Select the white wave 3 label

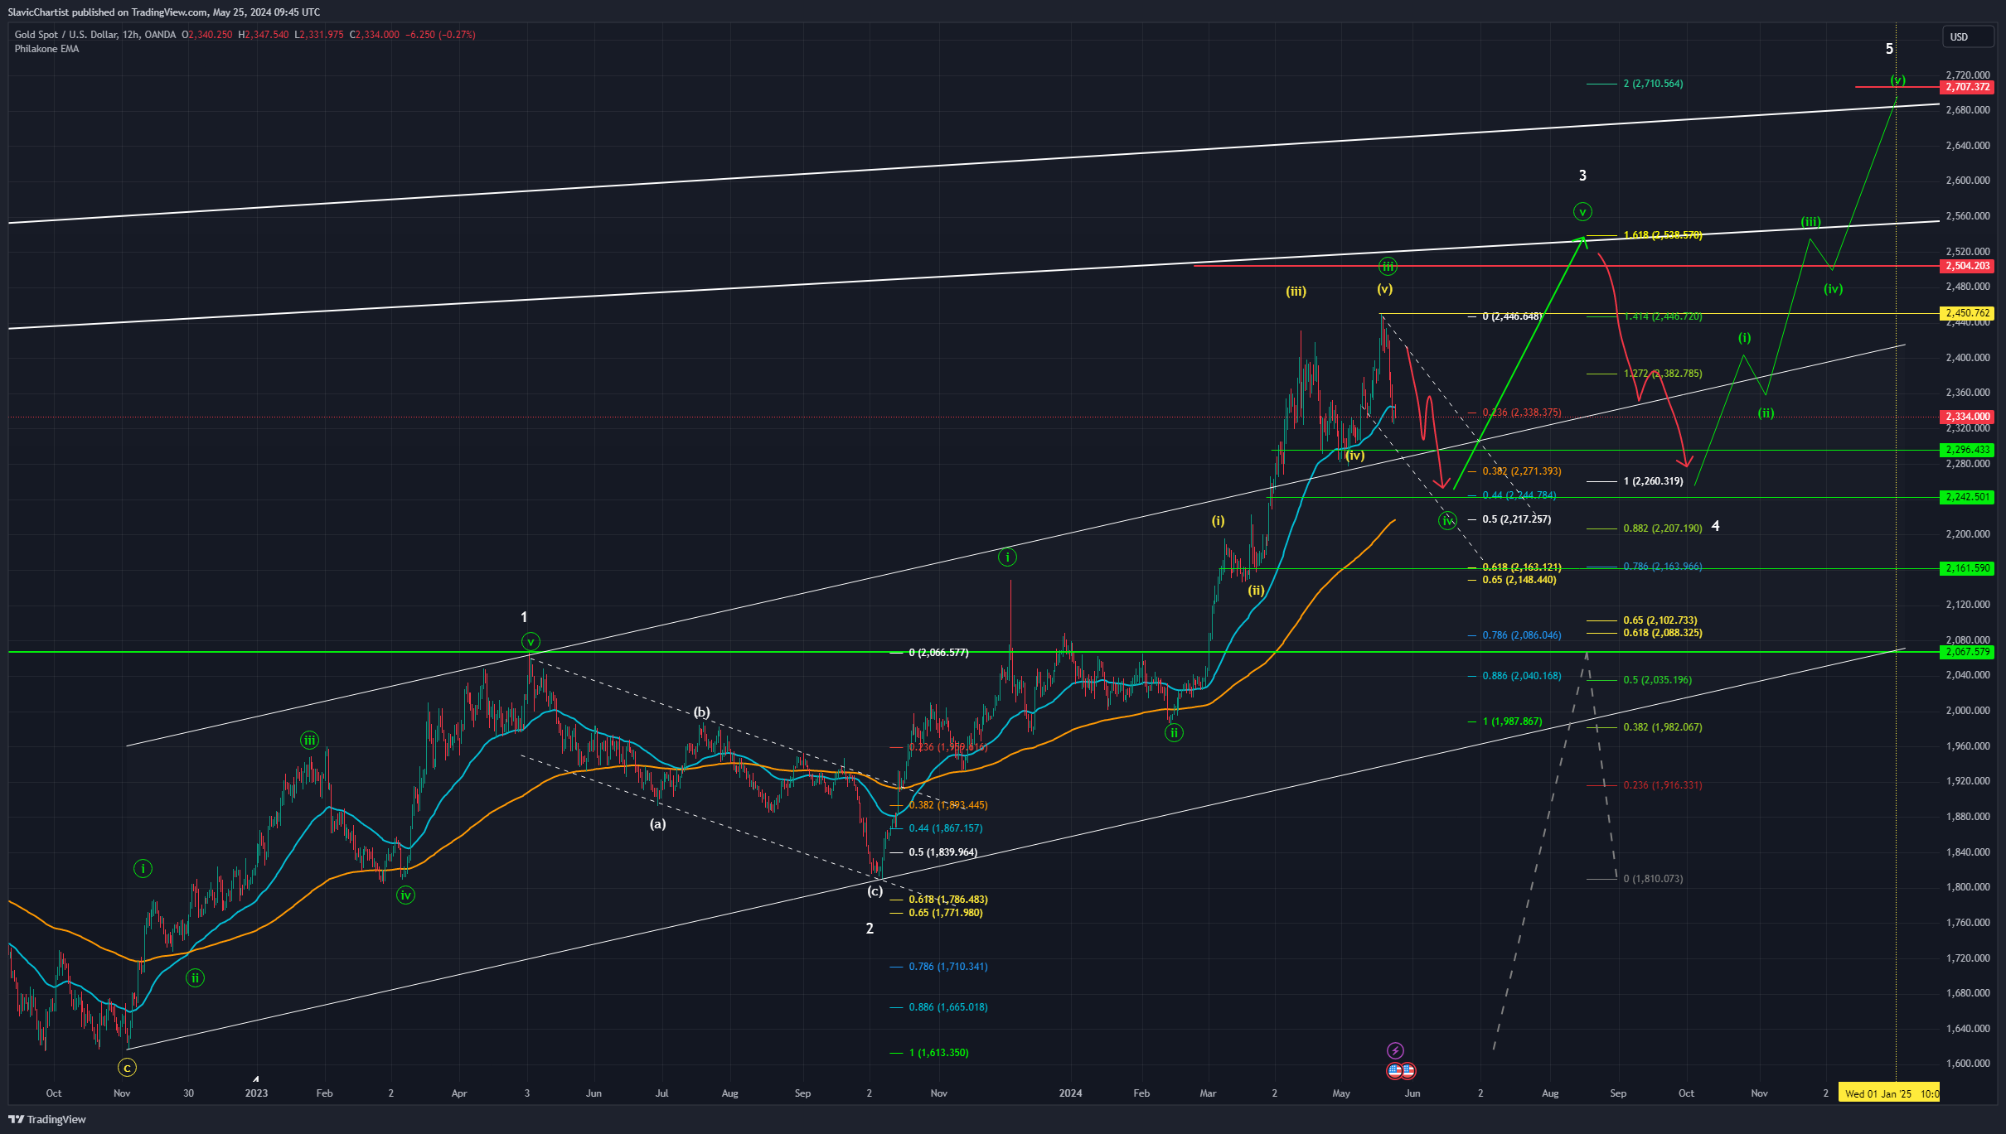(1582, 176)
